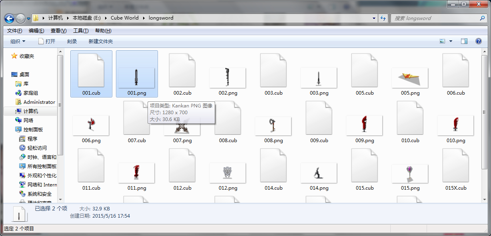
Task: Select the 005.png image thumbnail
Action: (x=410, y=77)
